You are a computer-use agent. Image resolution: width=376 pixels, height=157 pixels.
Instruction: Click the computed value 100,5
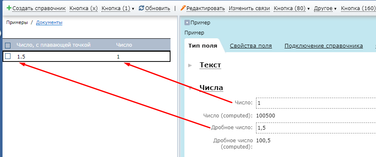coord(263,141)
